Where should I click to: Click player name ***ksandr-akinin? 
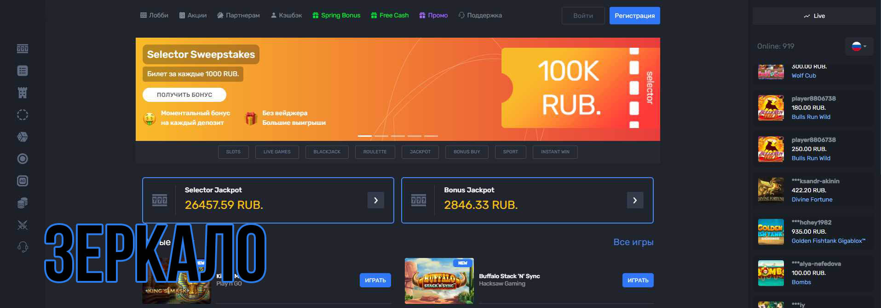click(x=815, y=181)
